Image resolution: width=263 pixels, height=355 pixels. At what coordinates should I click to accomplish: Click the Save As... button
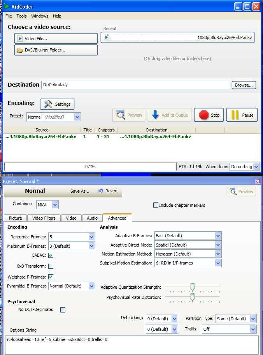coord(80,191)
